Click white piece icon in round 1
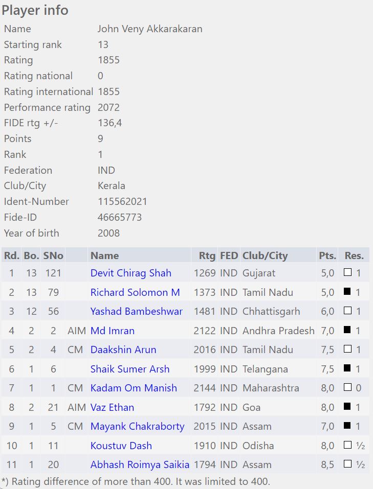This screenshot has width=373, height=489. coord(348,273)
